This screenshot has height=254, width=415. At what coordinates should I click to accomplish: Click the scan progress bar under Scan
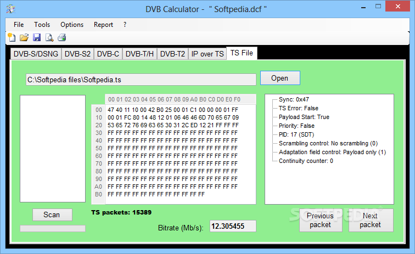[x=52, y=228]
